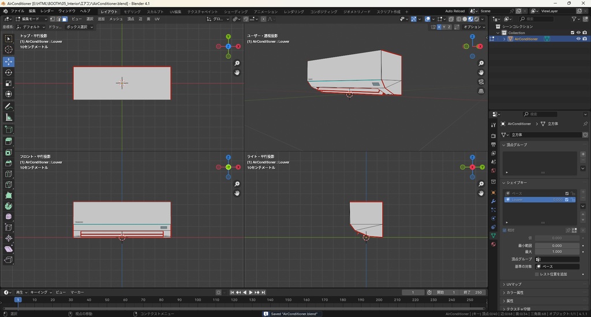This screenshot has width=591, height=317.
Task: Expand the UVマップ panel
Action: (513, 284)
